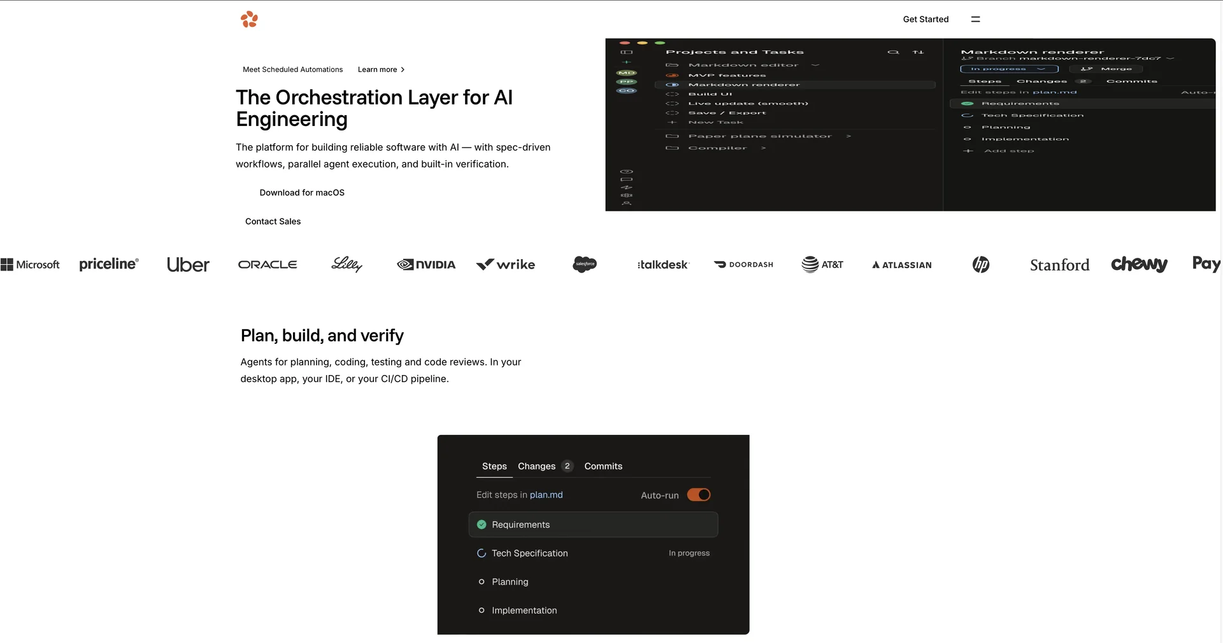Select the Requirements step row in lower panel
The height and width of the screenshot is (643, 1223).
[593, 525]
